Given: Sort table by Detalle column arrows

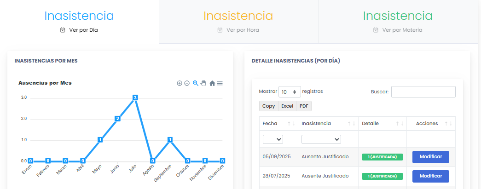Looking at the screenshot, I should click(x=400, y=123).
